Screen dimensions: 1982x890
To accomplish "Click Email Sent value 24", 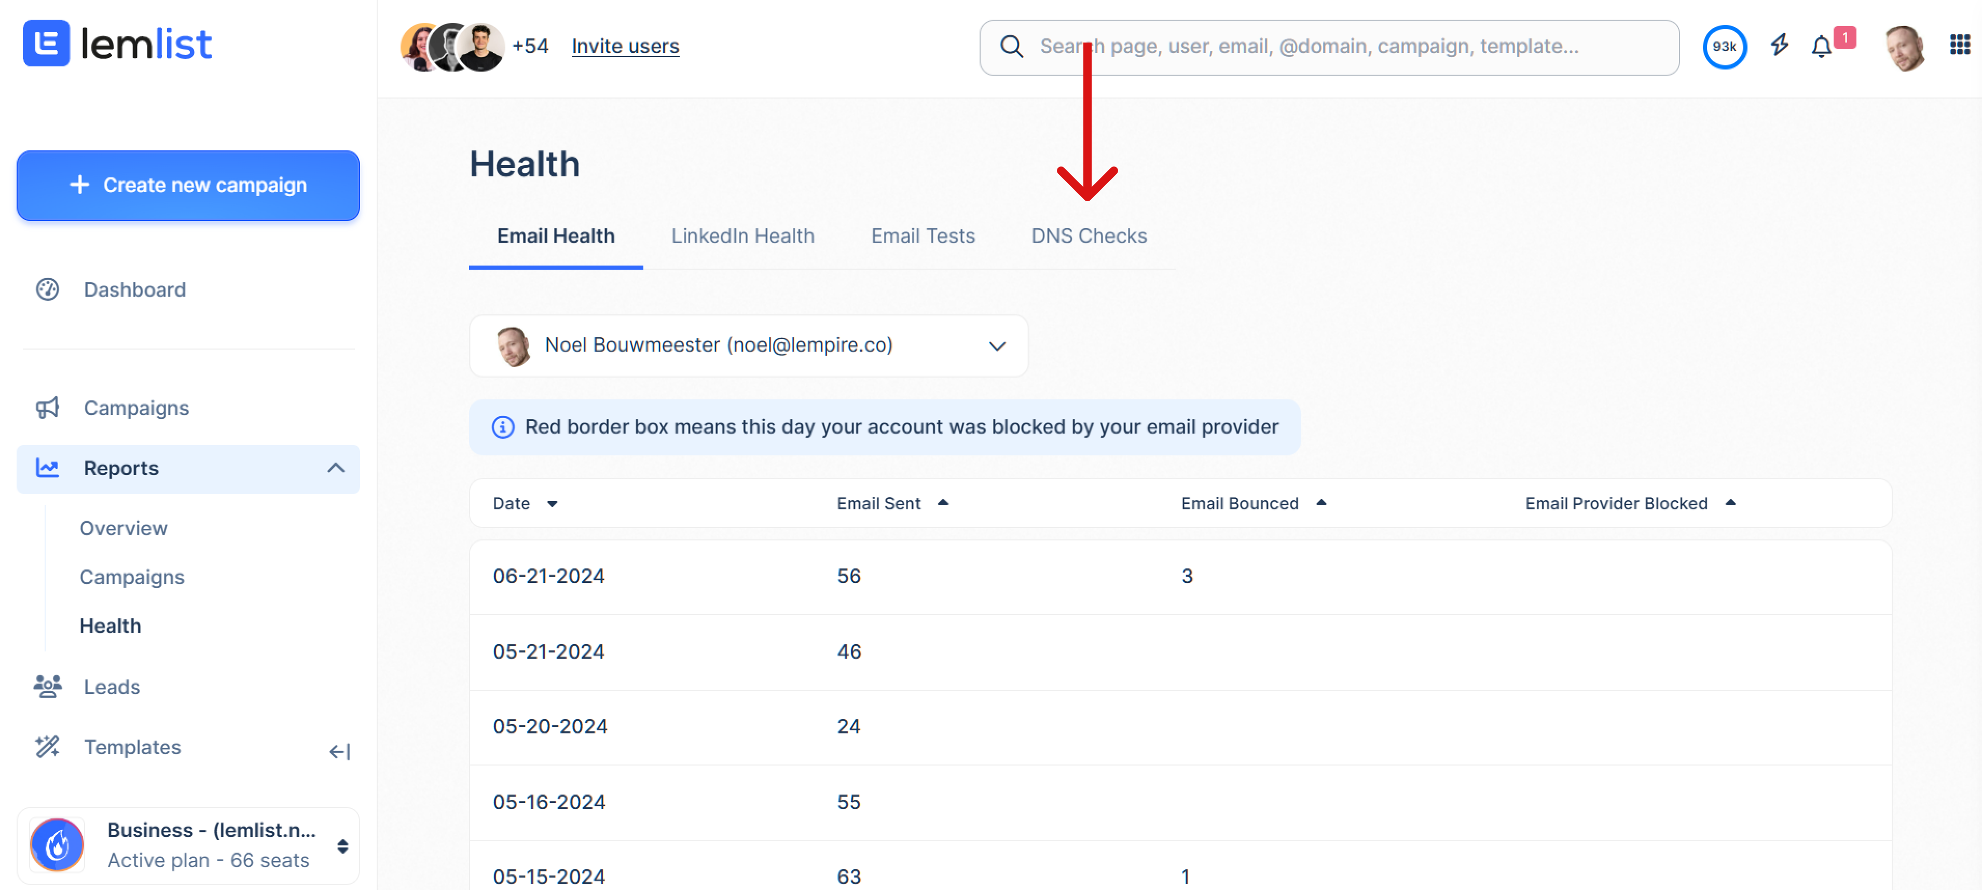I will tap(849, 726).
